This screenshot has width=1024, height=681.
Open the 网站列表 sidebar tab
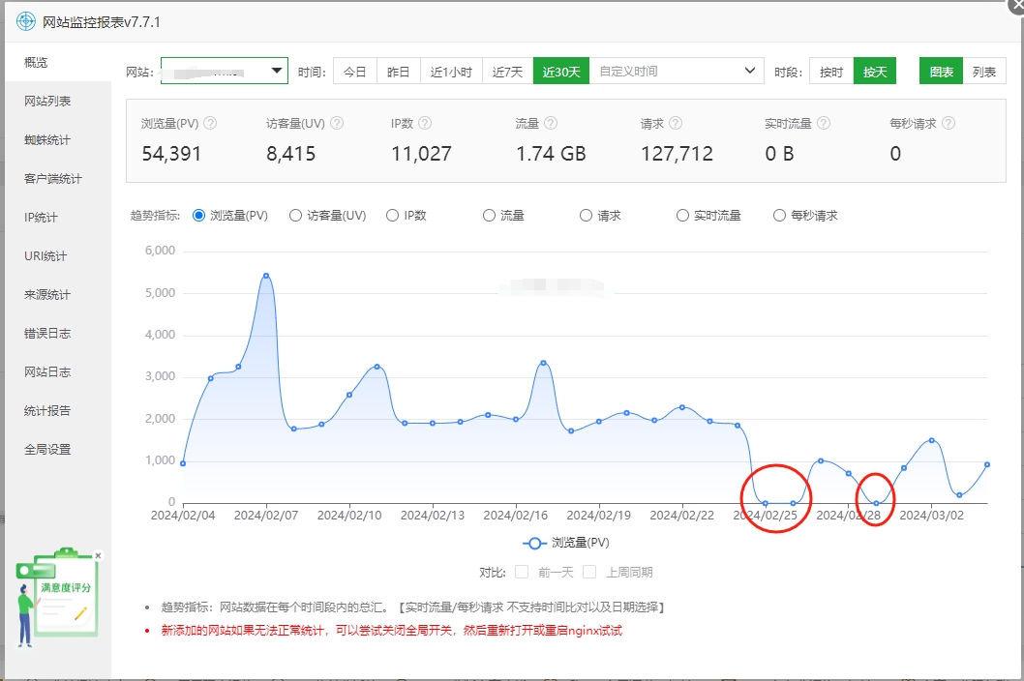click(57, 102)
